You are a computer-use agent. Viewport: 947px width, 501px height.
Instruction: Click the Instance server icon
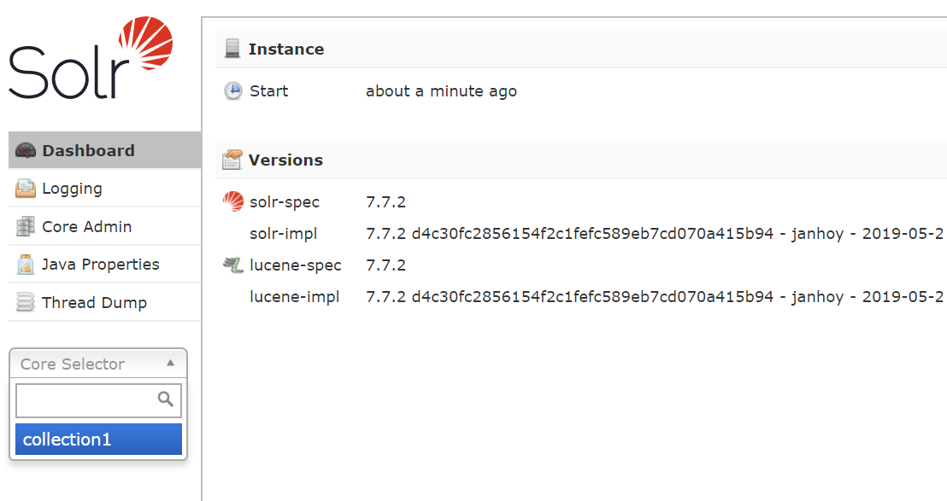pyautogui.click(x=232, y=50)
